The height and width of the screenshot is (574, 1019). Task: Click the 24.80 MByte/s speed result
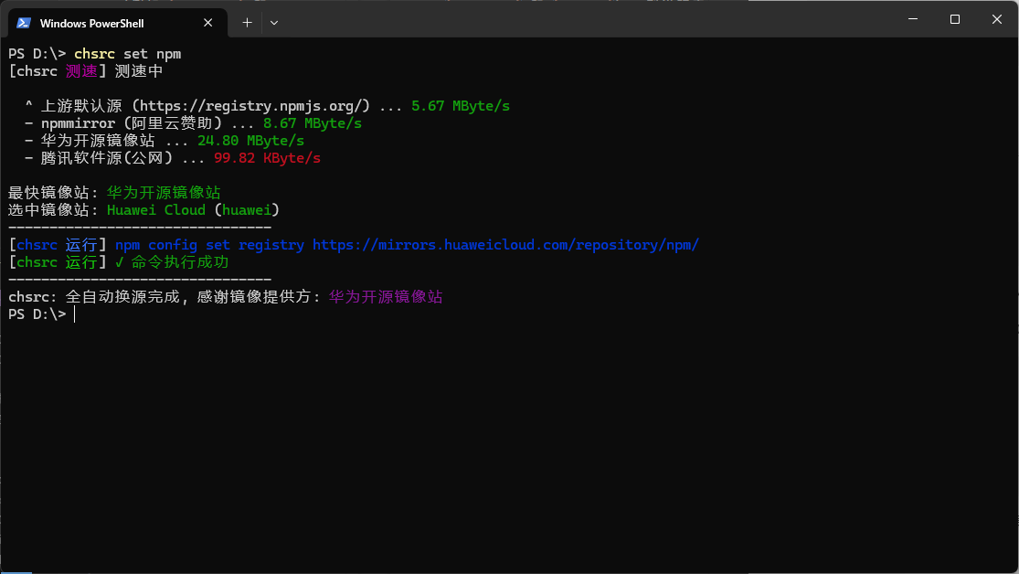click(x=250, y=141)
